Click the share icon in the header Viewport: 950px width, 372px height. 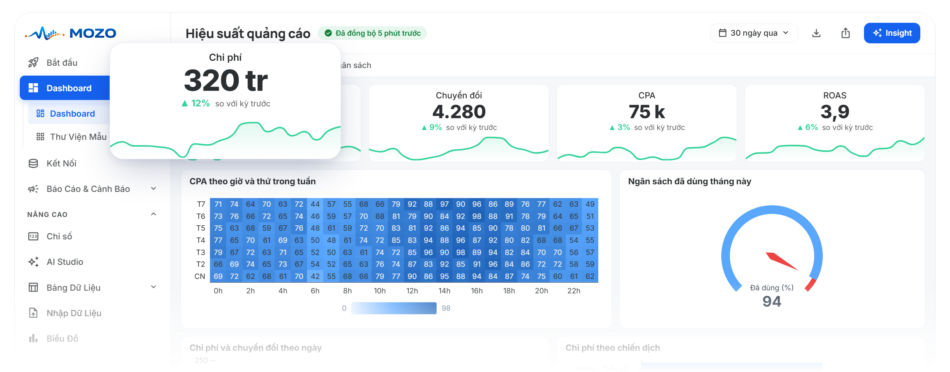coord(845,33)
